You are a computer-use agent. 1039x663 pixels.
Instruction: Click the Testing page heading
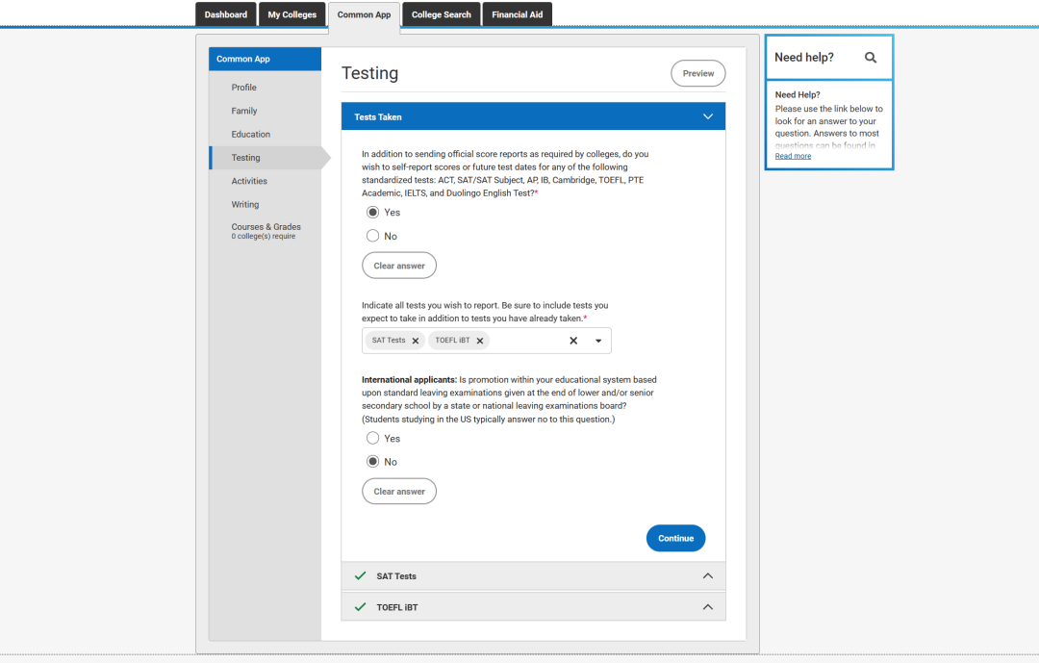[369, 73]
